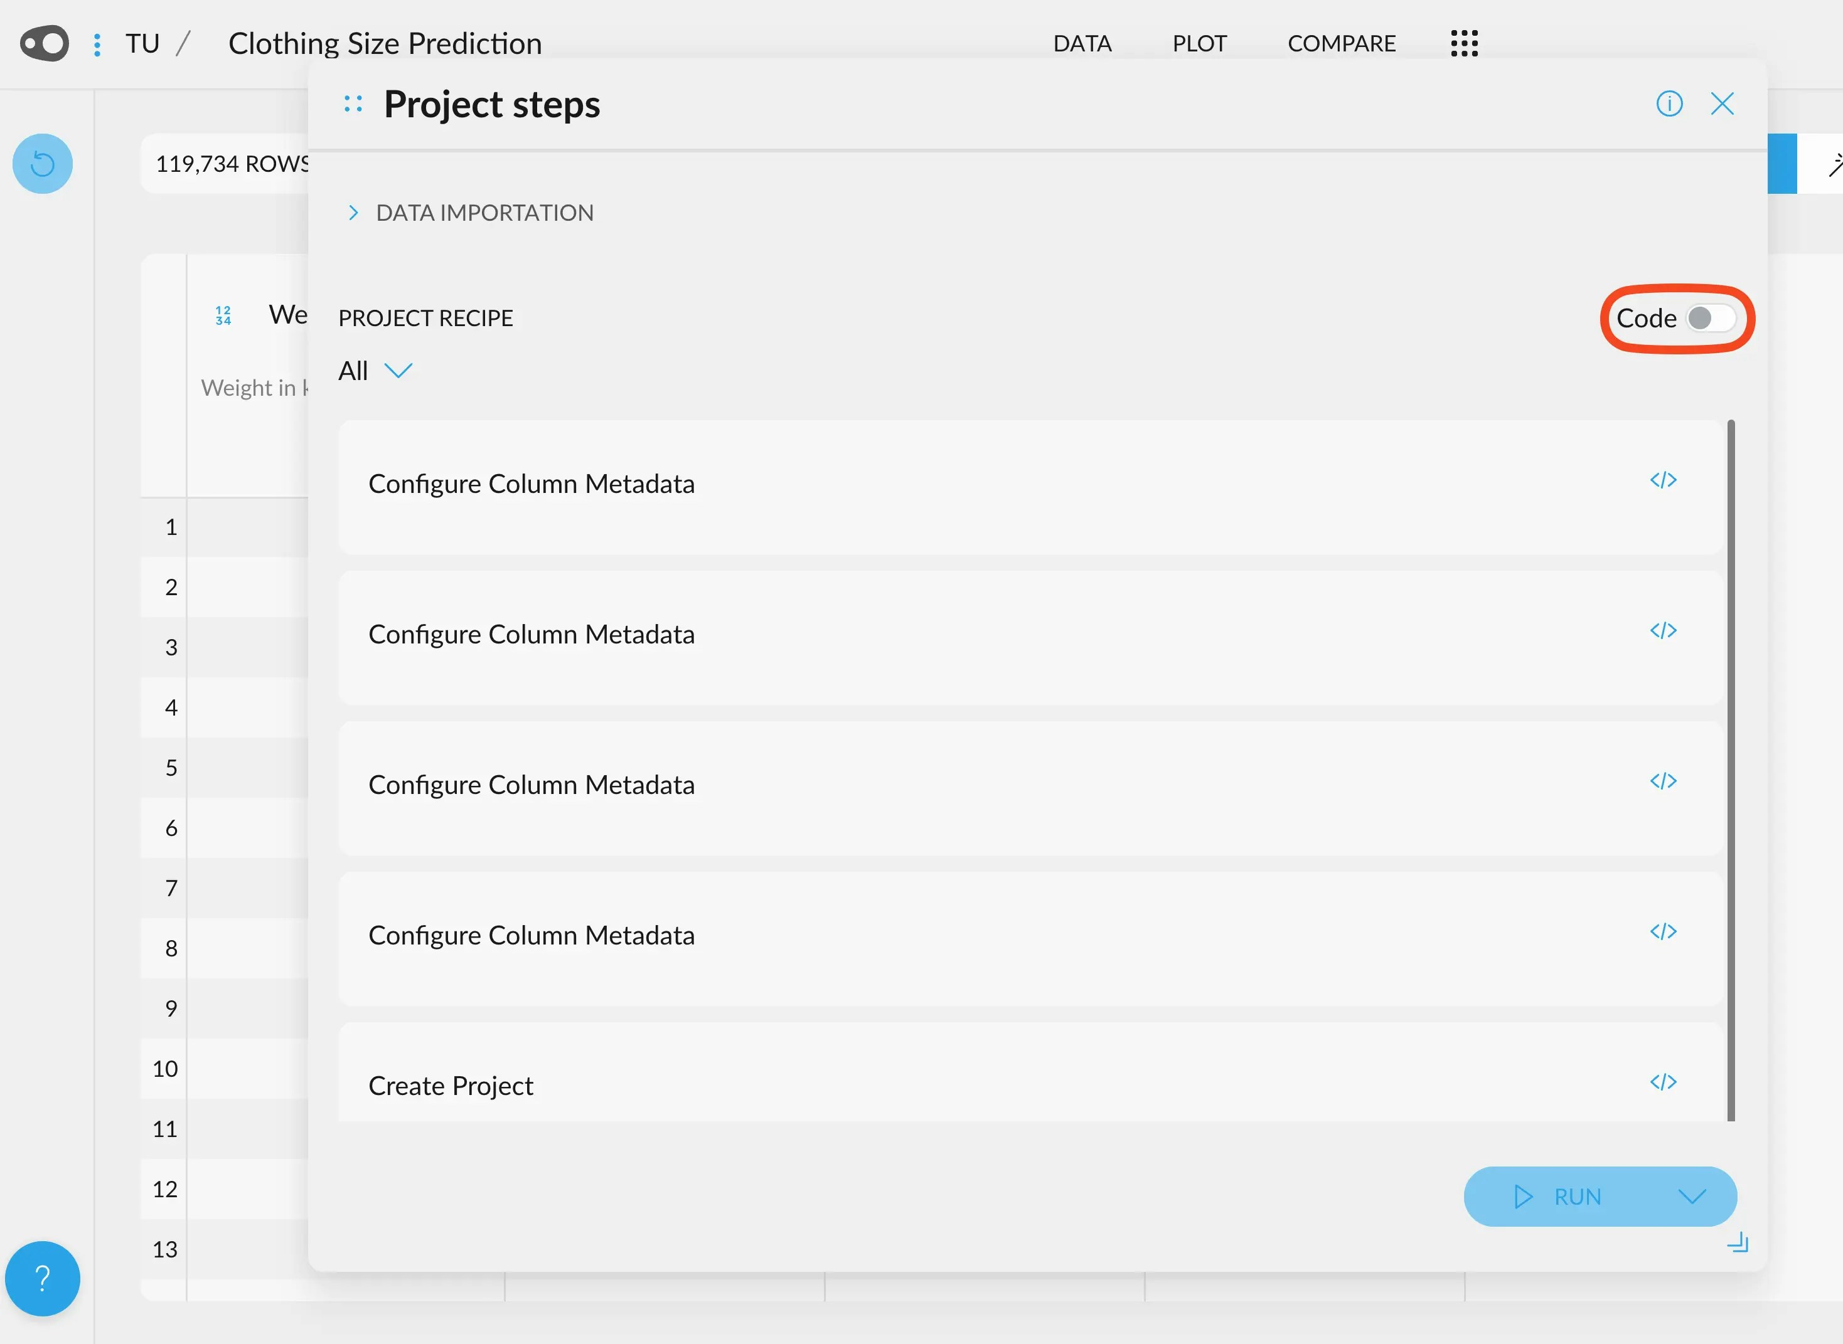Click the blue refresh circle icon
The height and width of the screenshot is (1344, 1843).
coord(42,164)
